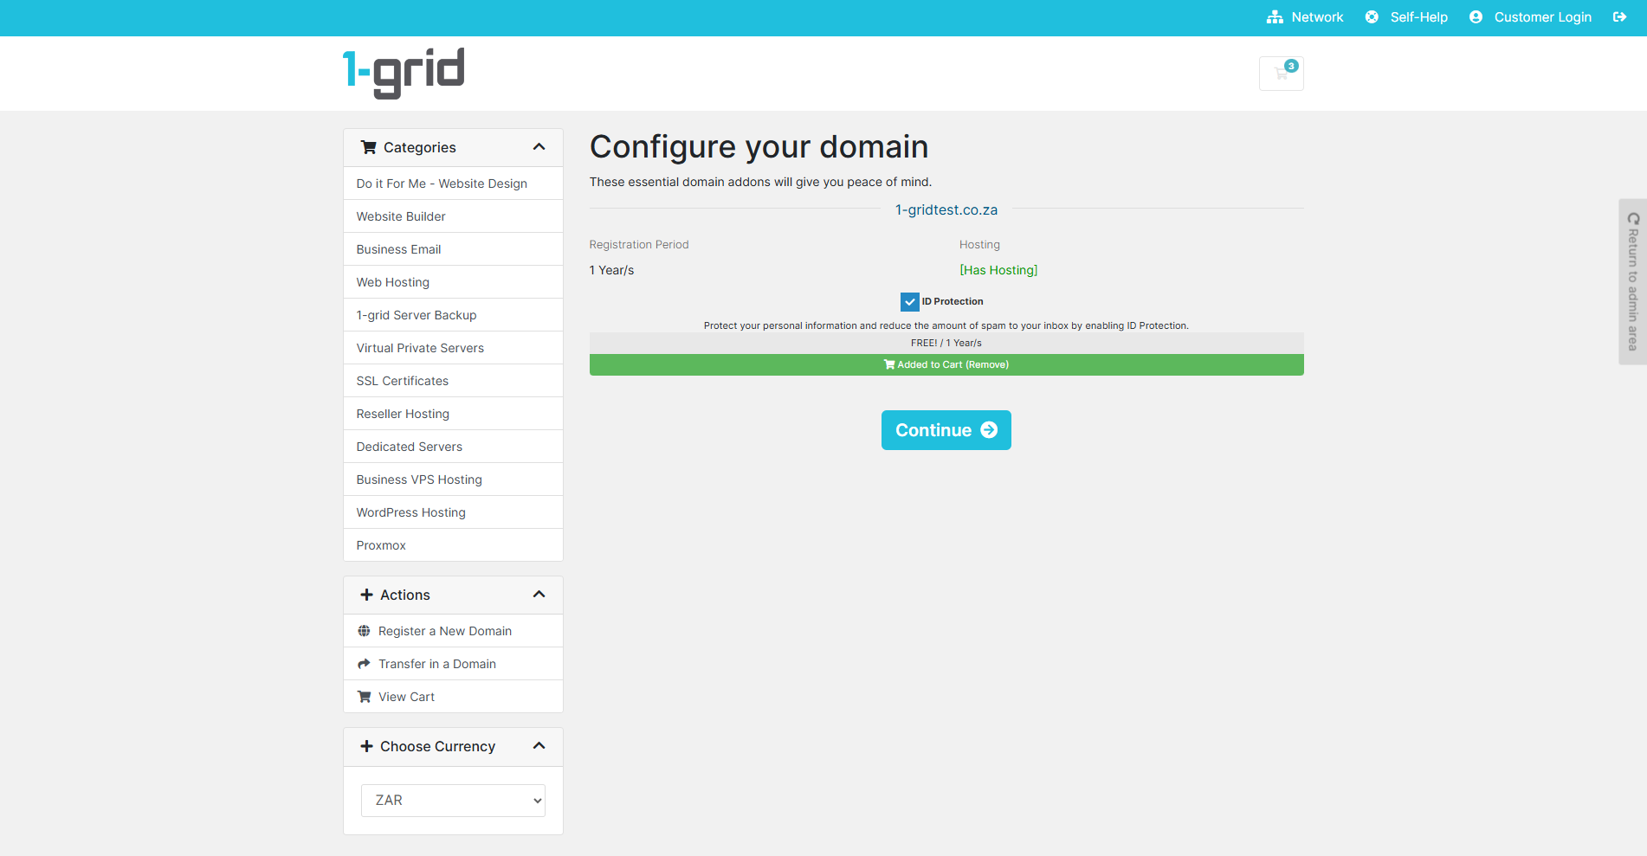
Task: Click Added to Cart (Remove) green bar
Action: 946,364
